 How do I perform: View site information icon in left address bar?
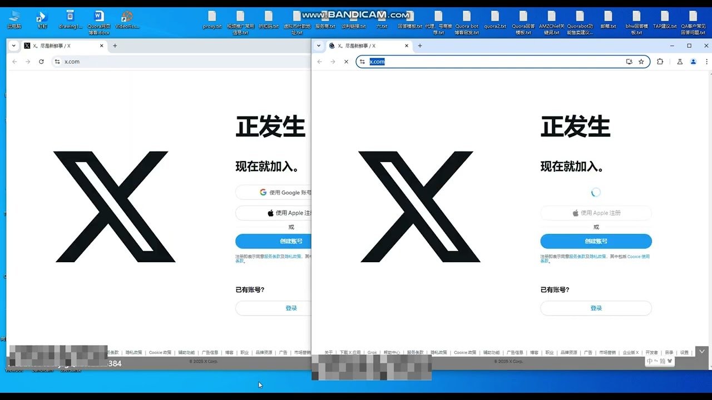coord(57,62)
